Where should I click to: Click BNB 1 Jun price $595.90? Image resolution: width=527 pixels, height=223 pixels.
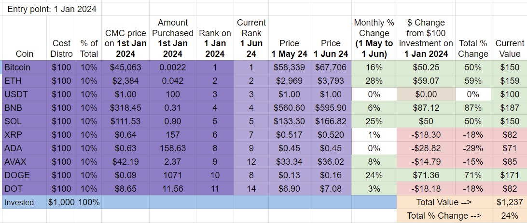click(331, 107)
